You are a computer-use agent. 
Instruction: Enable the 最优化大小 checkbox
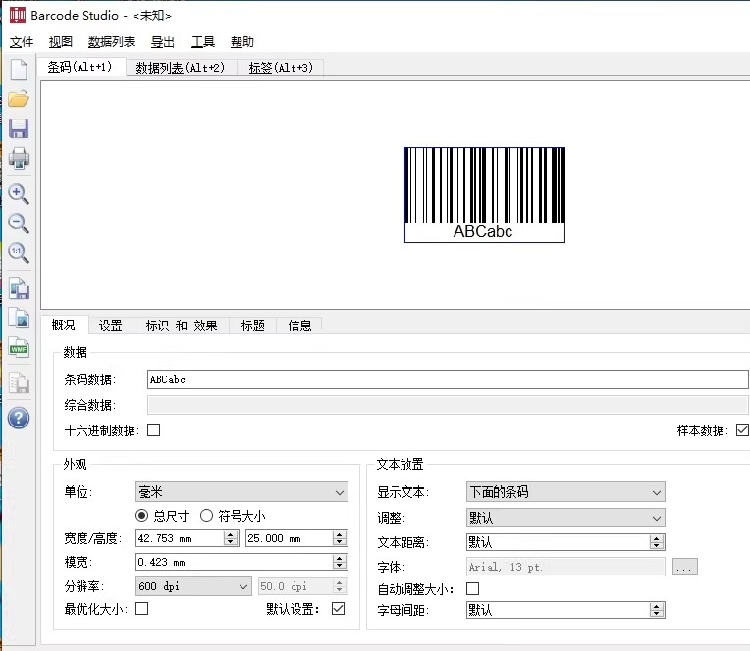pos(142,609)
